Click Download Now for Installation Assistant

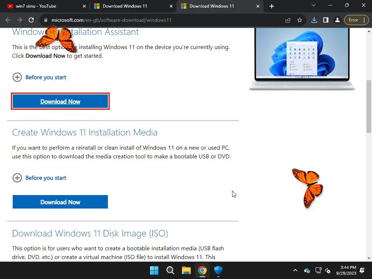coord(60,102)
